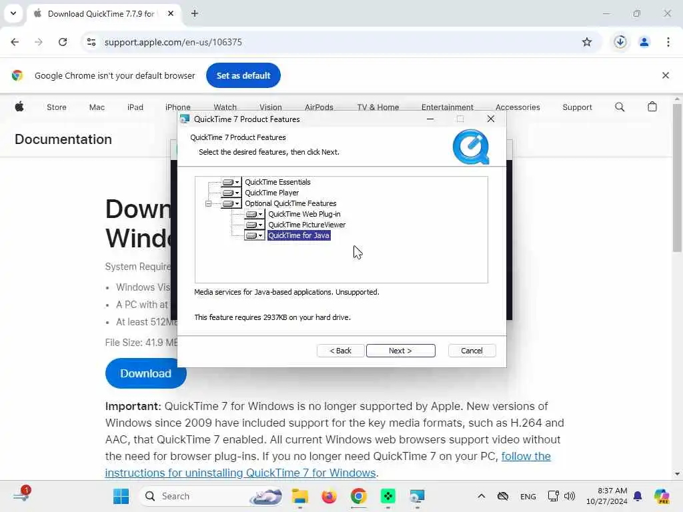Open QuickTime Web Plug-in install dropdown
Viewport: 683px width, 512px height.
point(254,214)
